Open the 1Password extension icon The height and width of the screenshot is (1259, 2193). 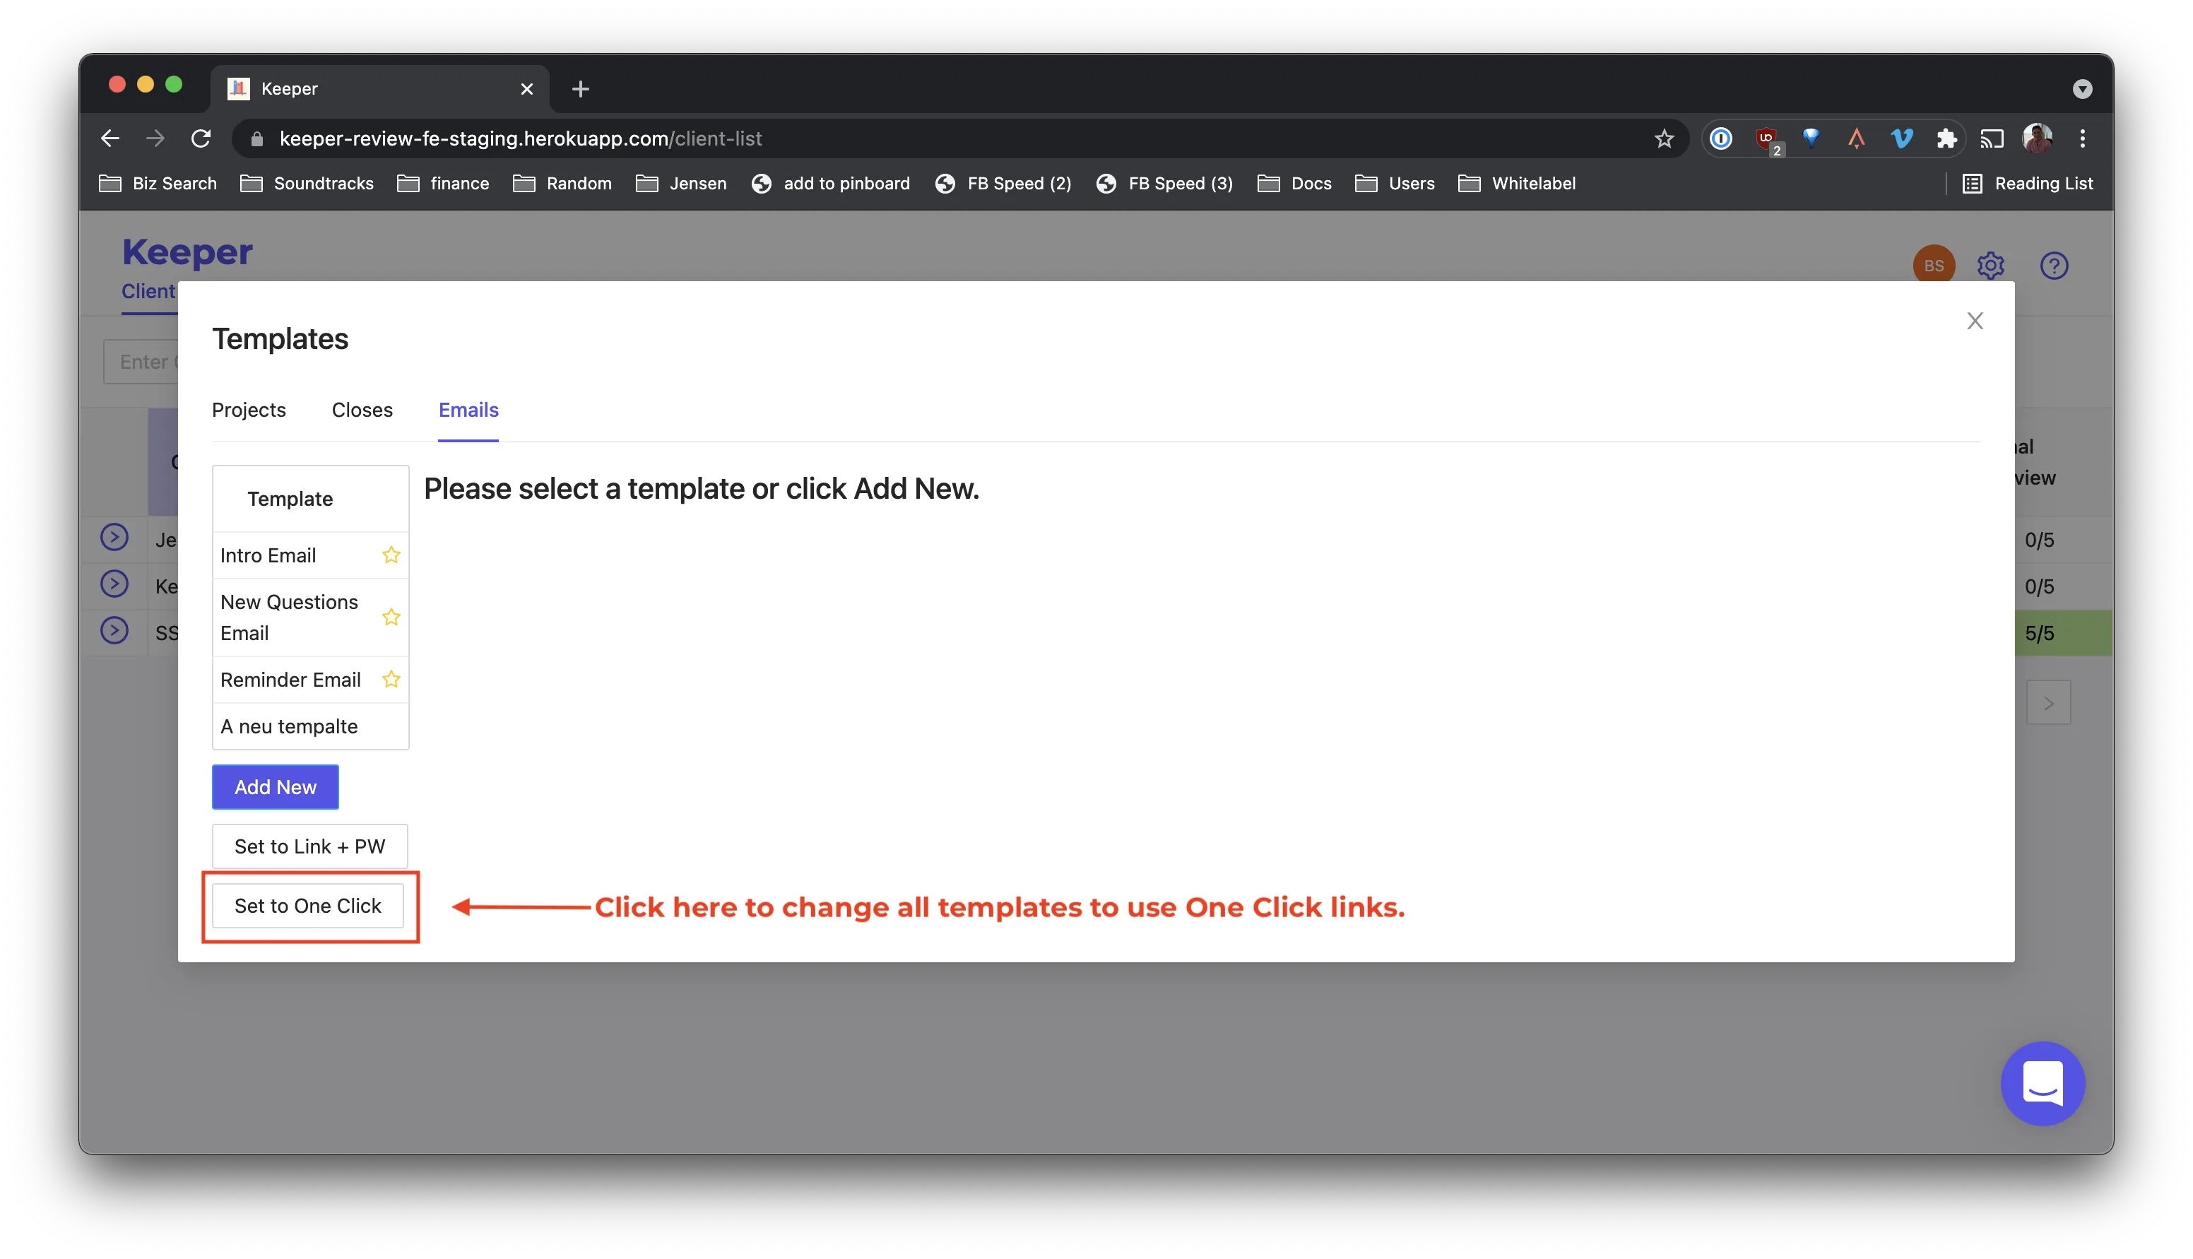point(1721,138)
